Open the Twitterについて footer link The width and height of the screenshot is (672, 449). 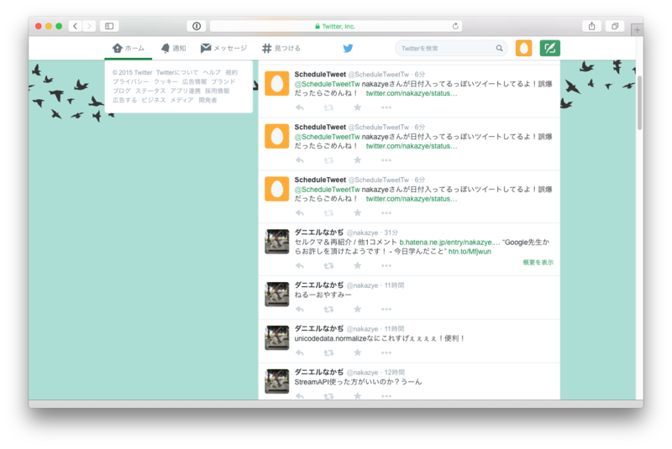click(x=177, y=72)
